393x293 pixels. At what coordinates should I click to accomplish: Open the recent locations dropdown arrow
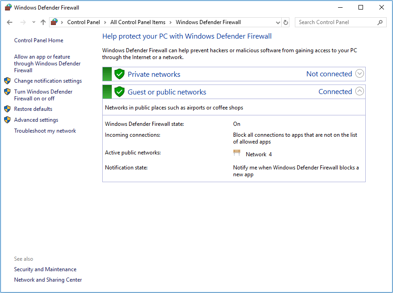[34, 22]
